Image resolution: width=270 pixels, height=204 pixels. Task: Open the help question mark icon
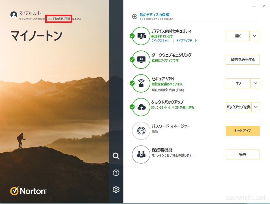click(116, 173)
